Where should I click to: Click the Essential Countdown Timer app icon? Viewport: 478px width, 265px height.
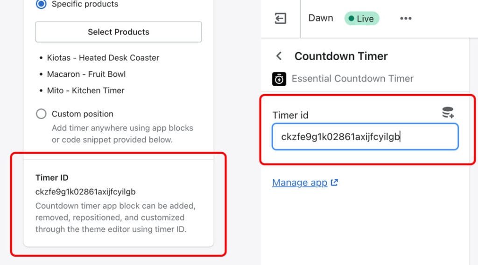click(x=279, y=79)
